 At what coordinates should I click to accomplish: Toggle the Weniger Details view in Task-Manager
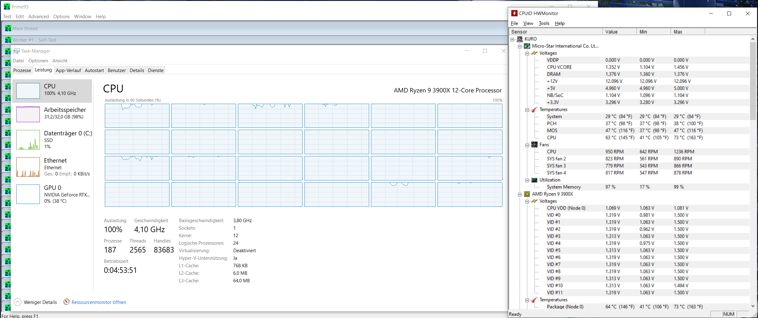pyautogui.click(x=35, y=302)
